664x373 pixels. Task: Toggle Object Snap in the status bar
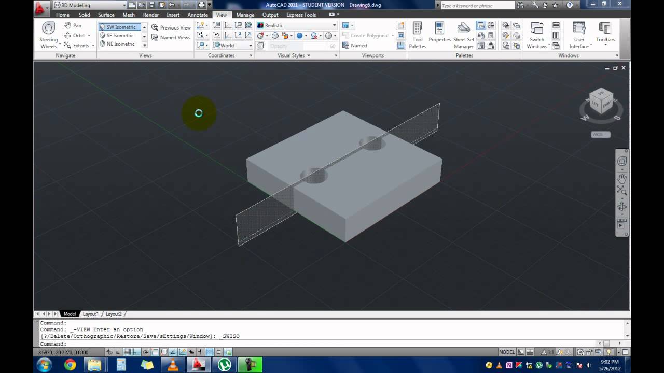155,352
